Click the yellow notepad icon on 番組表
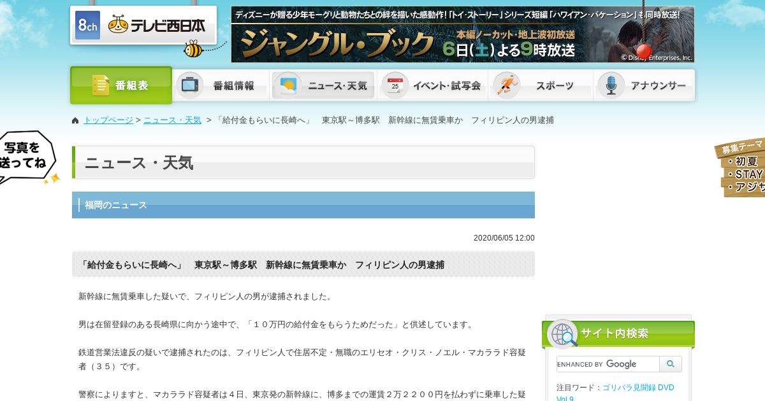 [x=101, y=85]
